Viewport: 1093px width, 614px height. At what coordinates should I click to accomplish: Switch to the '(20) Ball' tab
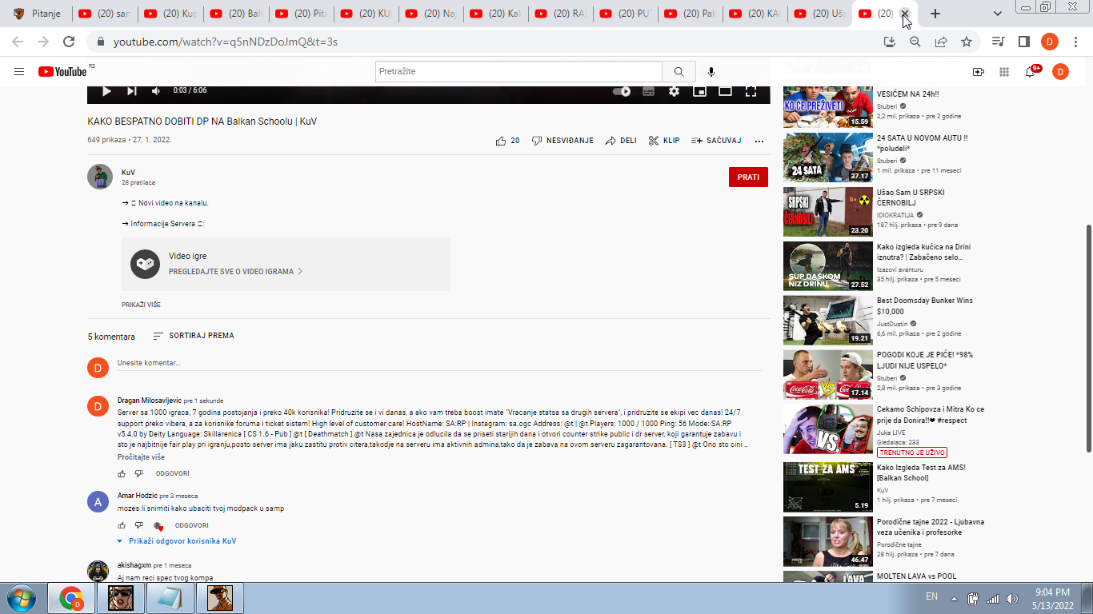[235, 14]
